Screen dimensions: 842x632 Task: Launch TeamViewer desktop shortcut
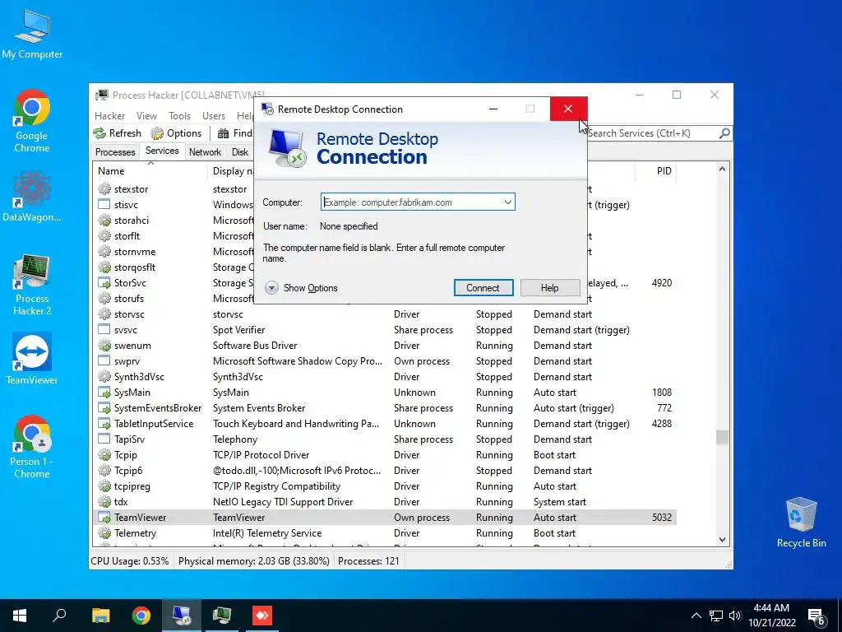pos(32,359)
